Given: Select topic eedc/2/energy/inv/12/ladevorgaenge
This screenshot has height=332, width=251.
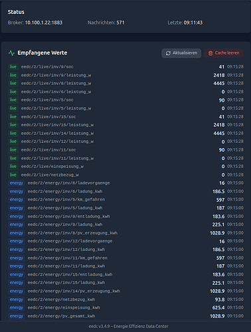Looking at the screenshot, I should coord(70,241).
